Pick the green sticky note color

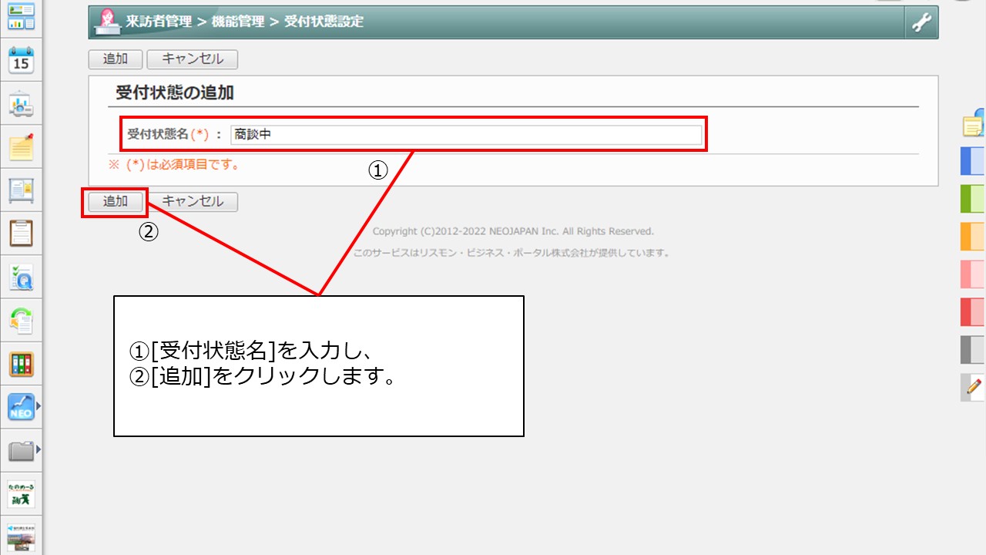[972, 199]
